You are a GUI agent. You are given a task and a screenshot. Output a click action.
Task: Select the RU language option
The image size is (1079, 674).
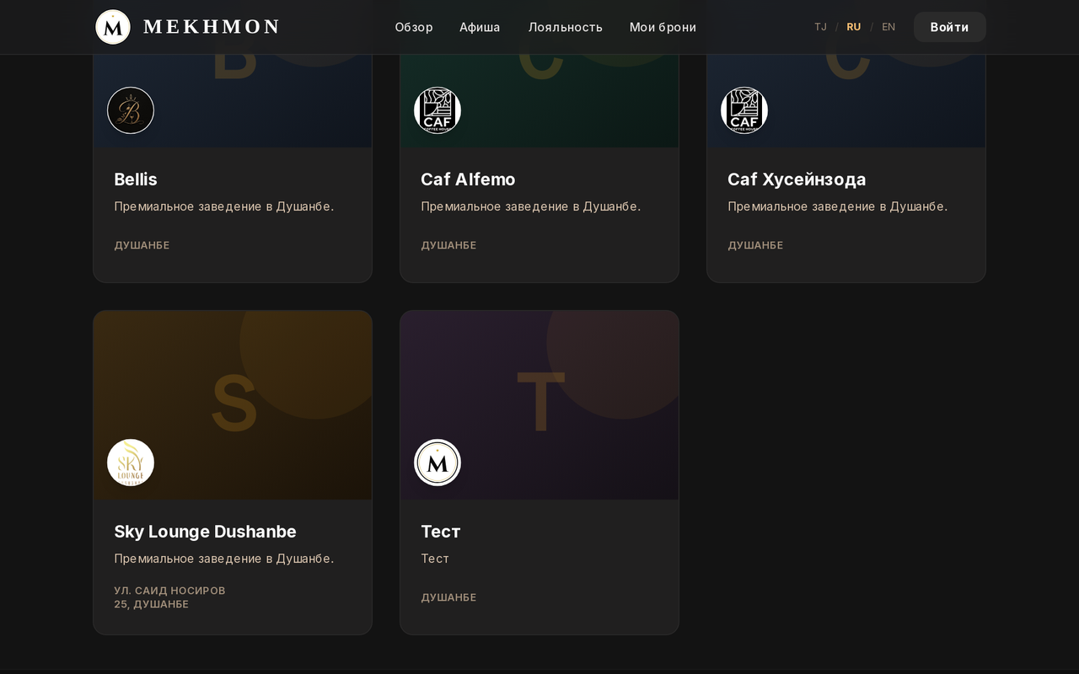tap(854, 27)
